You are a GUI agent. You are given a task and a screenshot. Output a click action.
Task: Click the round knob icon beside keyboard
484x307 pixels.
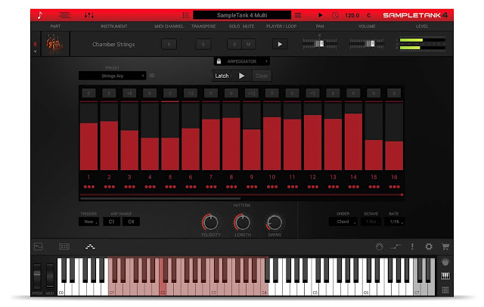(445, 262)
